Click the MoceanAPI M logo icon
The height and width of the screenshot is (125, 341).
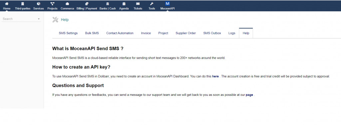coord(168,3)
